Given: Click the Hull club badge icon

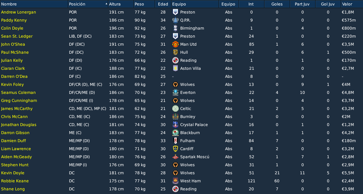Looking at the screenshot, I should click(x=175, y=52).
